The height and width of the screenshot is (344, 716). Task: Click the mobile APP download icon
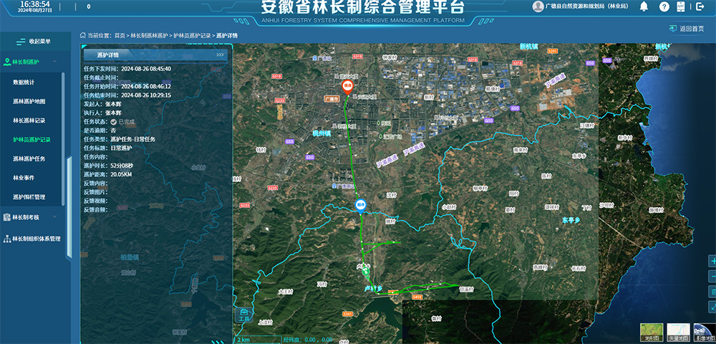(x=682, y=6)
